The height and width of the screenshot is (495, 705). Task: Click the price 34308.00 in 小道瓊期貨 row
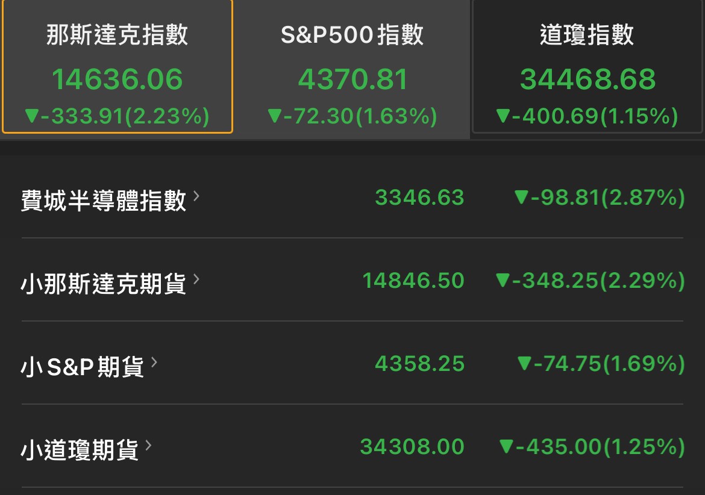(x=412, y=446)
